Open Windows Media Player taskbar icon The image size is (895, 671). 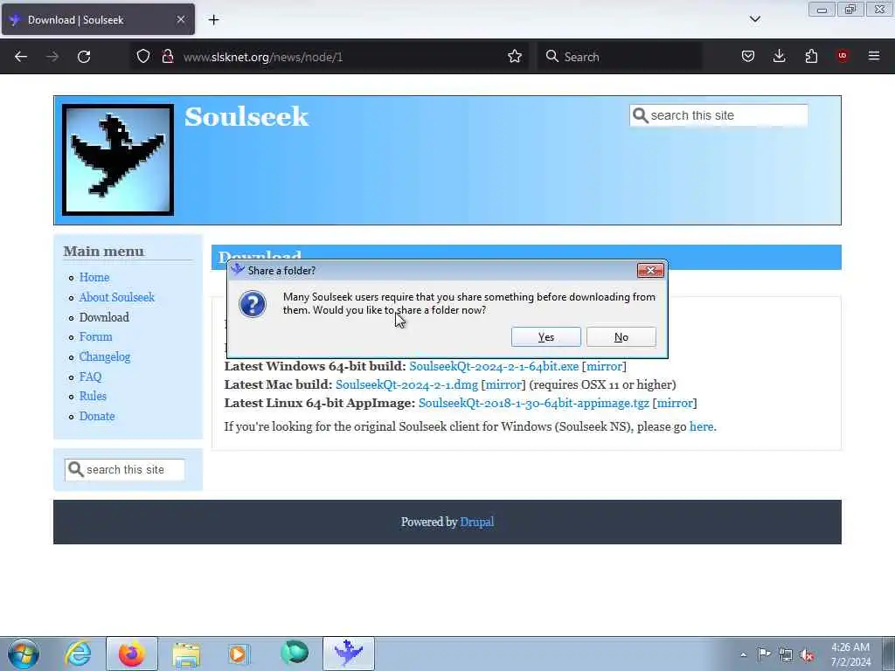239,654
